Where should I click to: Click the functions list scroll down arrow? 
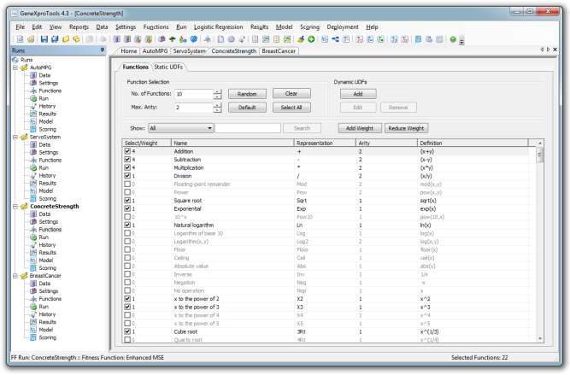(540, 338)
